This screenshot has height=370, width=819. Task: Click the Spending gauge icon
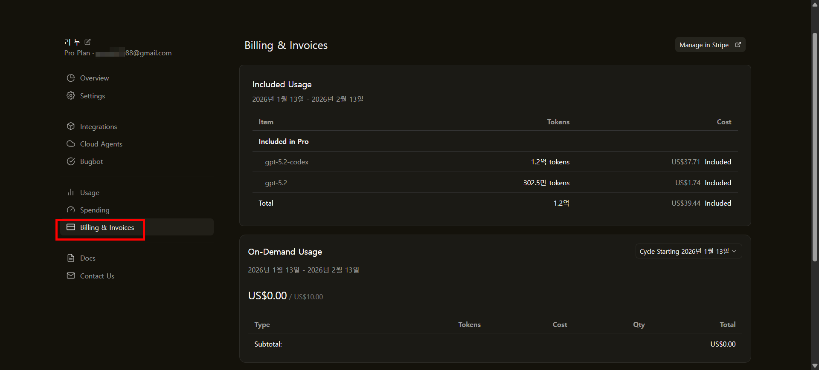(x=71, y=210)
